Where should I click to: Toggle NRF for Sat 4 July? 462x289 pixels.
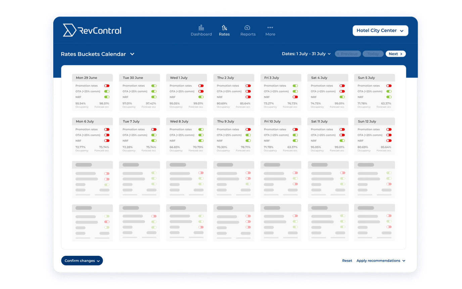point(342,97)
